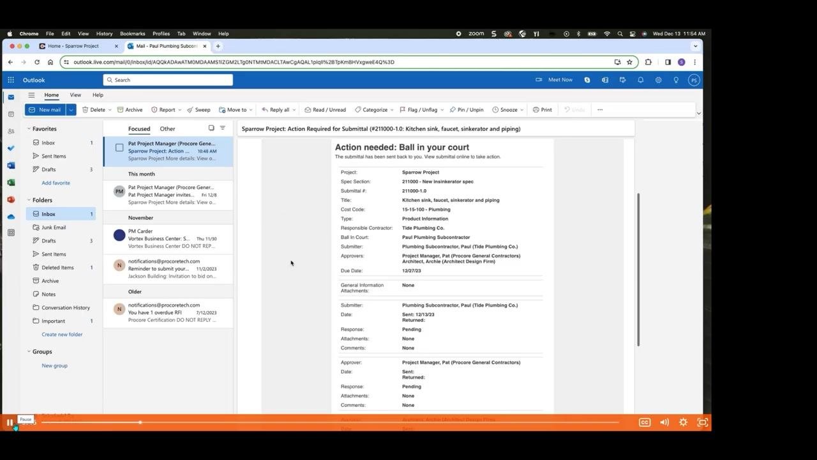Screen dimensions: 817x460
Task: Click the Print button in the ribbon
Action: tap(543, 110)
